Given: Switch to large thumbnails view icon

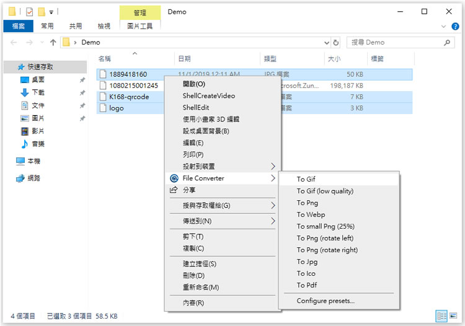Looking at the screenshot, I should [453, 316].
